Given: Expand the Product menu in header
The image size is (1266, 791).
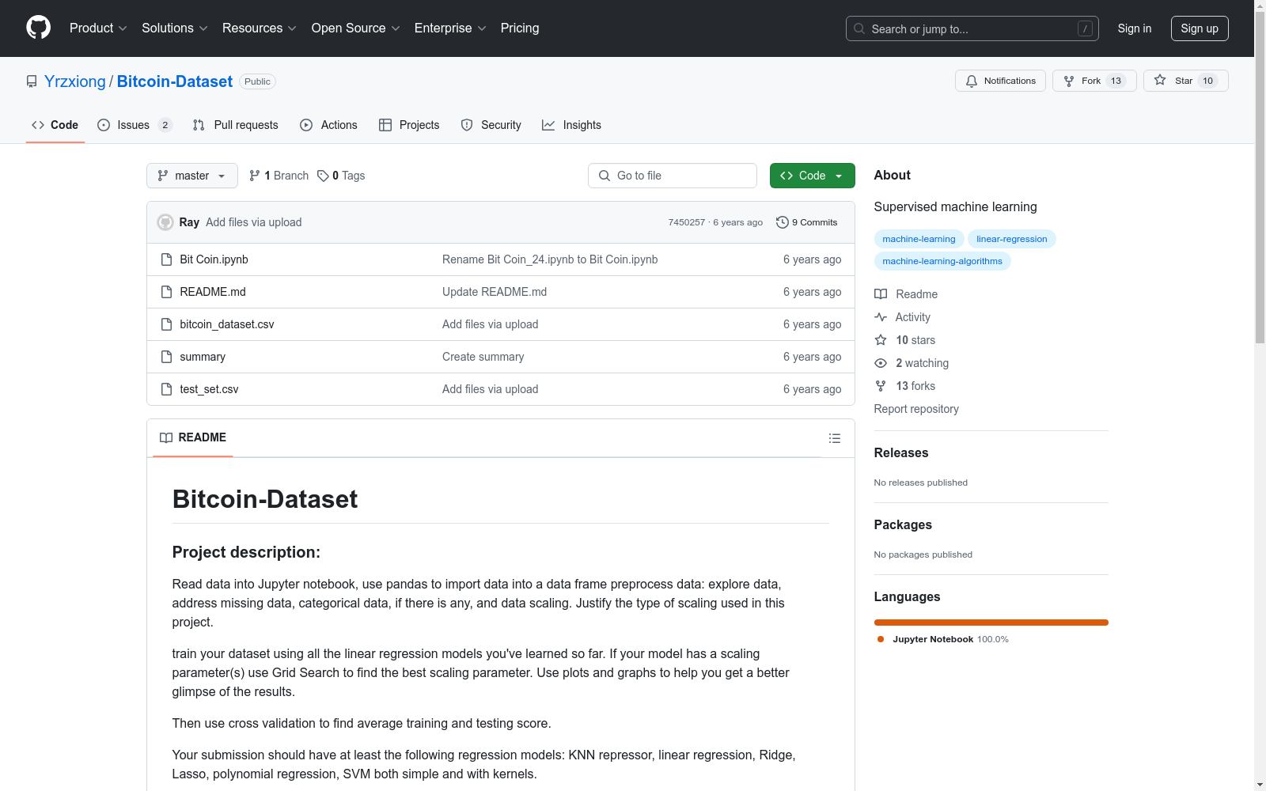Looking at the screenshot, I should [98, 28].
